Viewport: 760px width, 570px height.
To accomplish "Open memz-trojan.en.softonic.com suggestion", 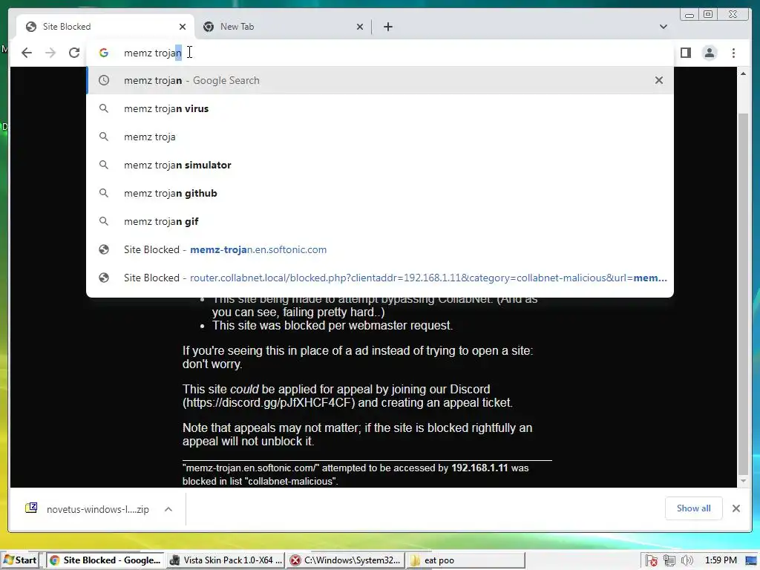I will coord(380,249).
